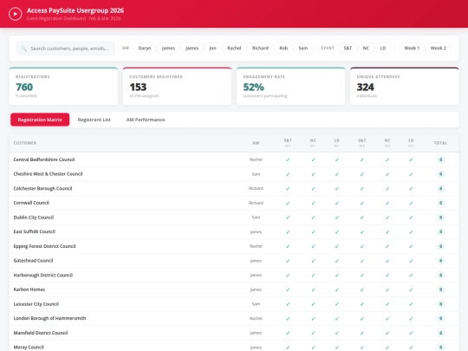Filter by NC event chip

coord(366,48)
